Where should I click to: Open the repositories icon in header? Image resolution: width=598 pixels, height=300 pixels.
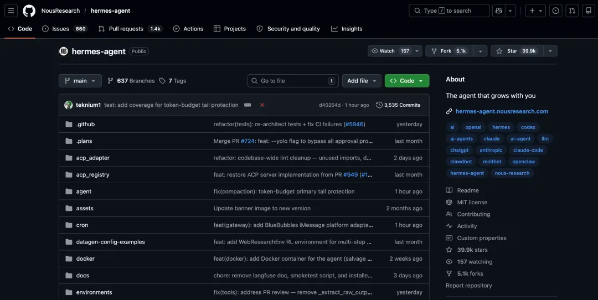coord(588,11)
